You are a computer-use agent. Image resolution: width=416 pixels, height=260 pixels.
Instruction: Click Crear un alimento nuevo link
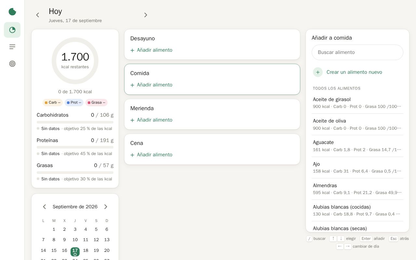354,72
